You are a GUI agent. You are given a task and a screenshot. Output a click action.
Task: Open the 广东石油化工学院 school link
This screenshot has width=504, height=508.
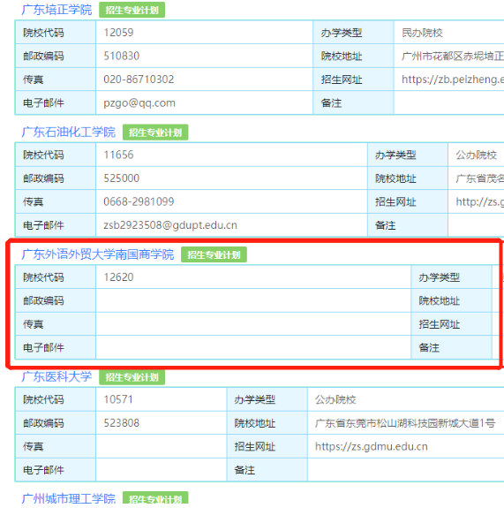[69, 132]
